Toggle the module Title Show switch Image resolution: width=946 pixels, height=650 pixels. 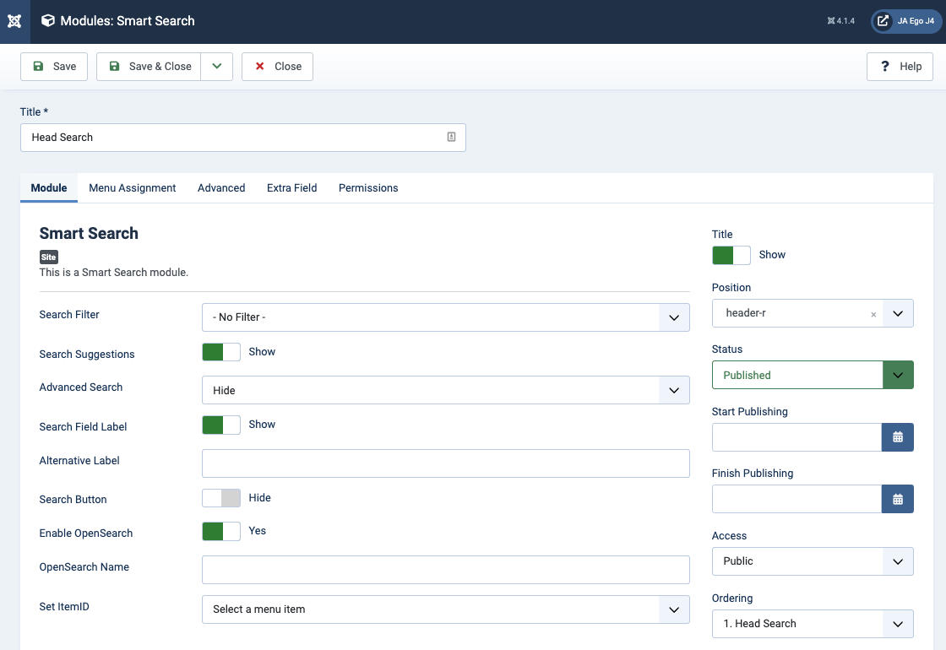tap(731, 255)
